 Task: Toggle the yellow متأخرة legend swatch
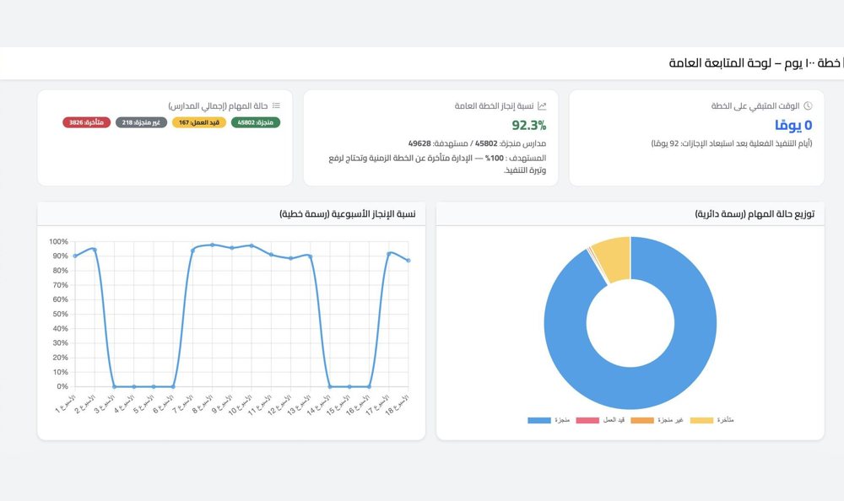702,420
